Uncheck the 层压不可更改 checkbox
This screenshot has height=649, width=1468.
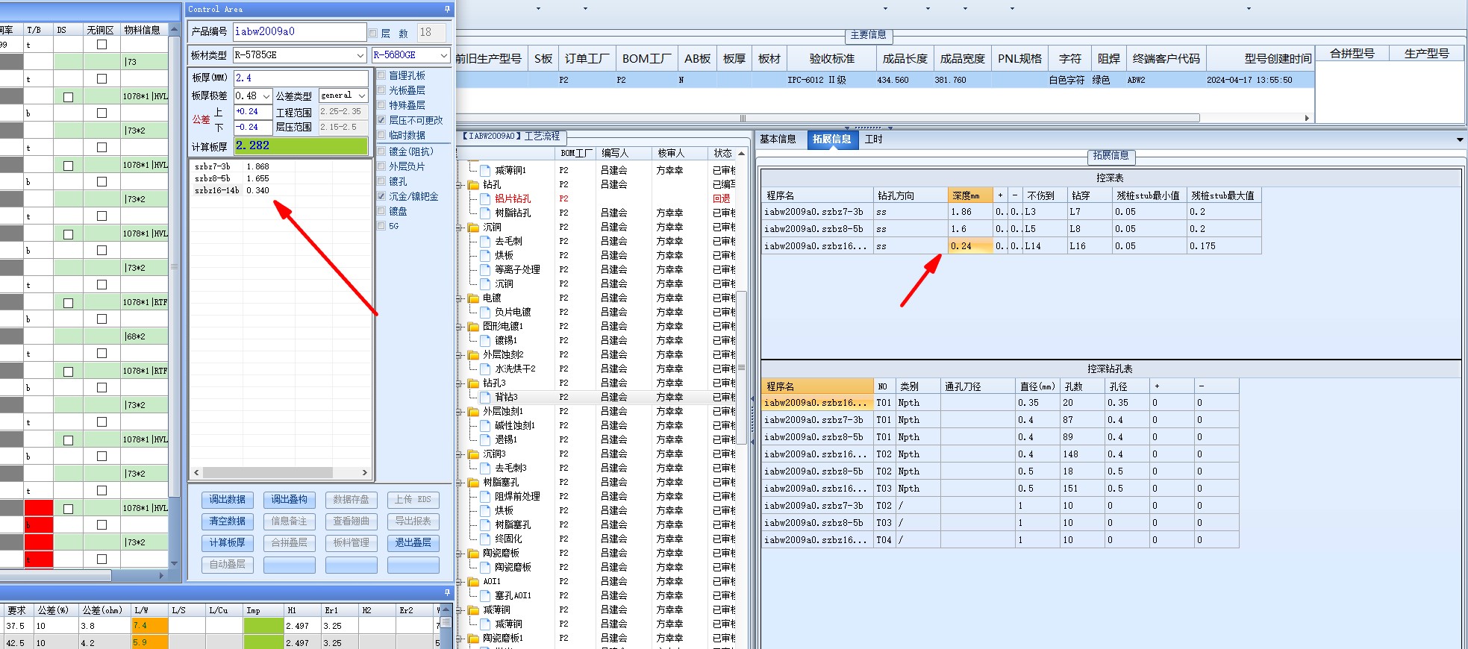[x=382, y=120]
